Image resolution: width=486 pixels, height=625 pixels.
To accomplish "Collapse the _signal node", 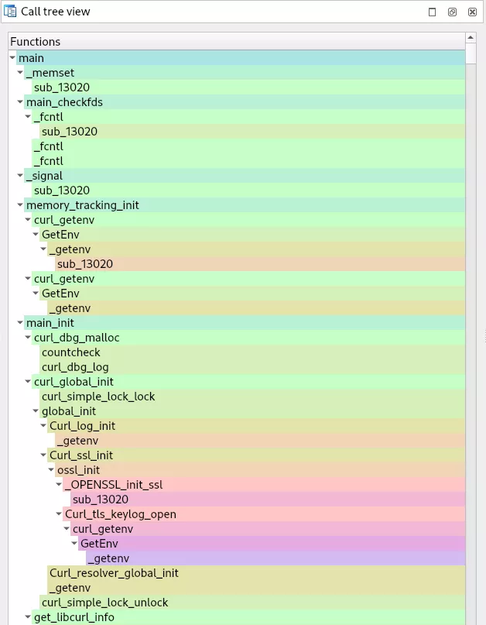I will pos(20,175).
